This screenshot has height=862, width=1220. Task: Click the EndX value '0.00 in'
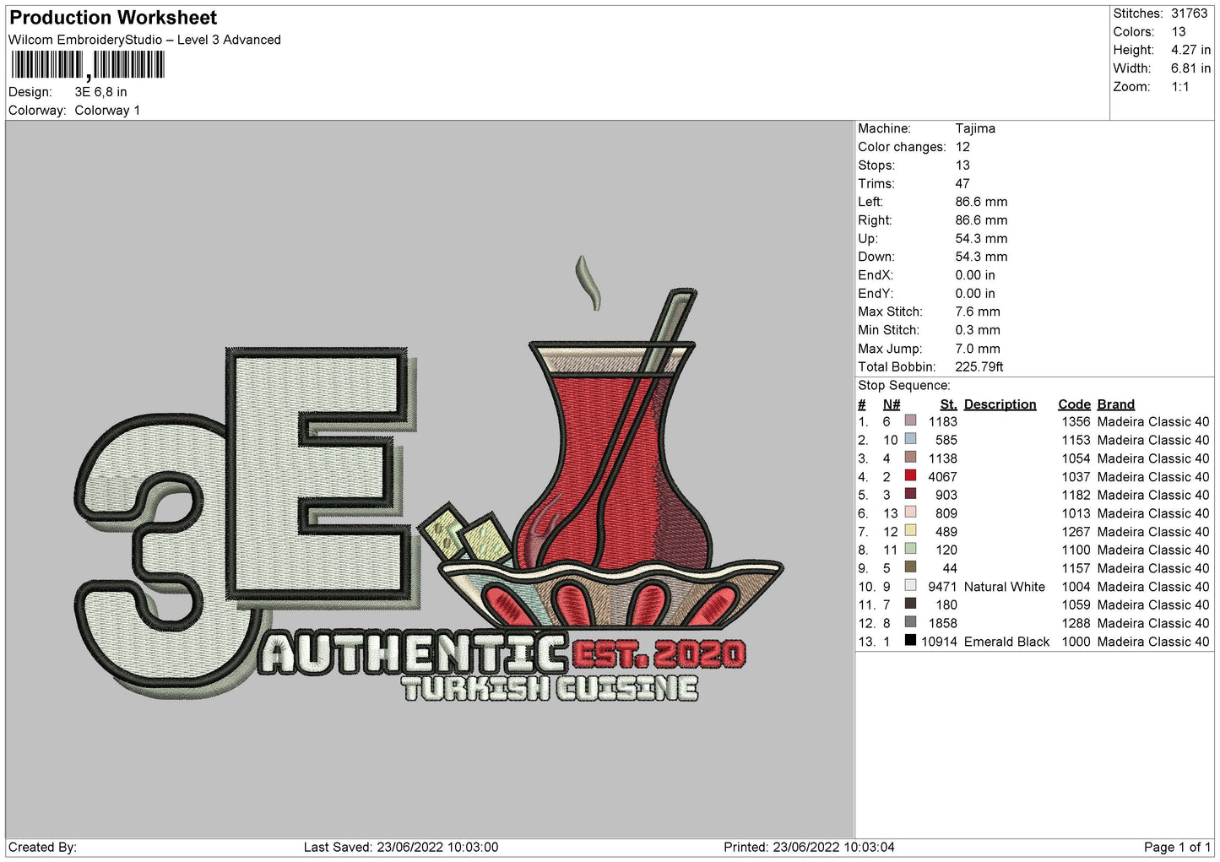point(975,275)
